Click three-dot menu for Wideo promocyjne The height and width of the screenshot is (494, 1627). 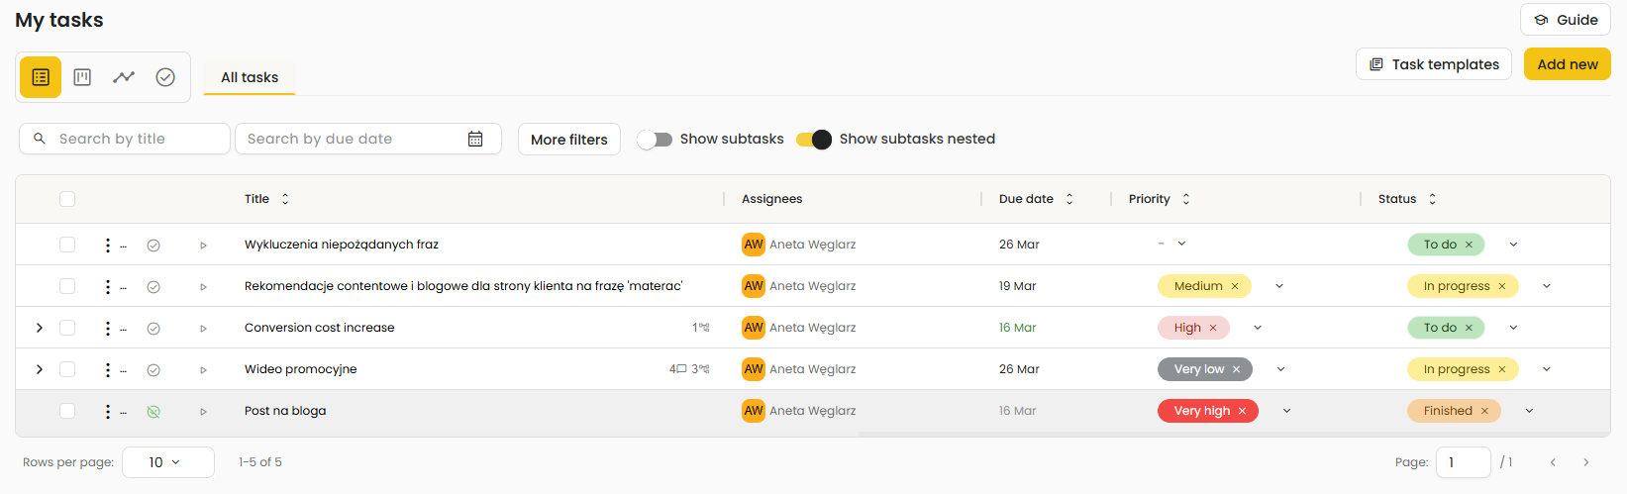point(108,369)
